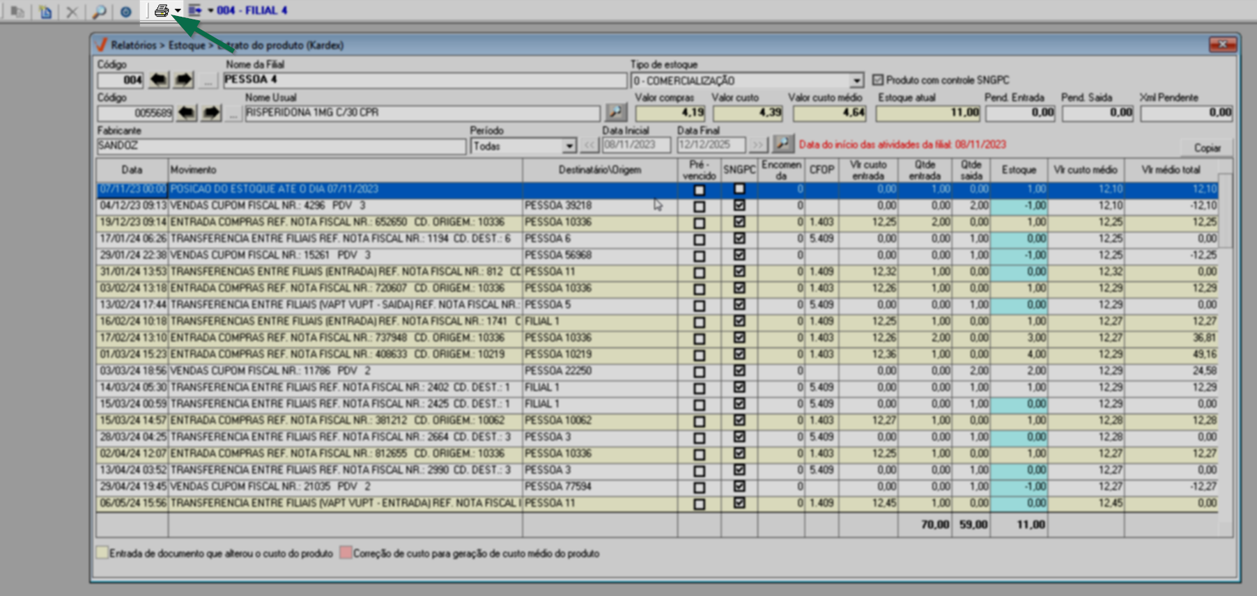The image size is (1257, 596).
Task: Click the new document icon in toolbar
Action: (45, 12)
